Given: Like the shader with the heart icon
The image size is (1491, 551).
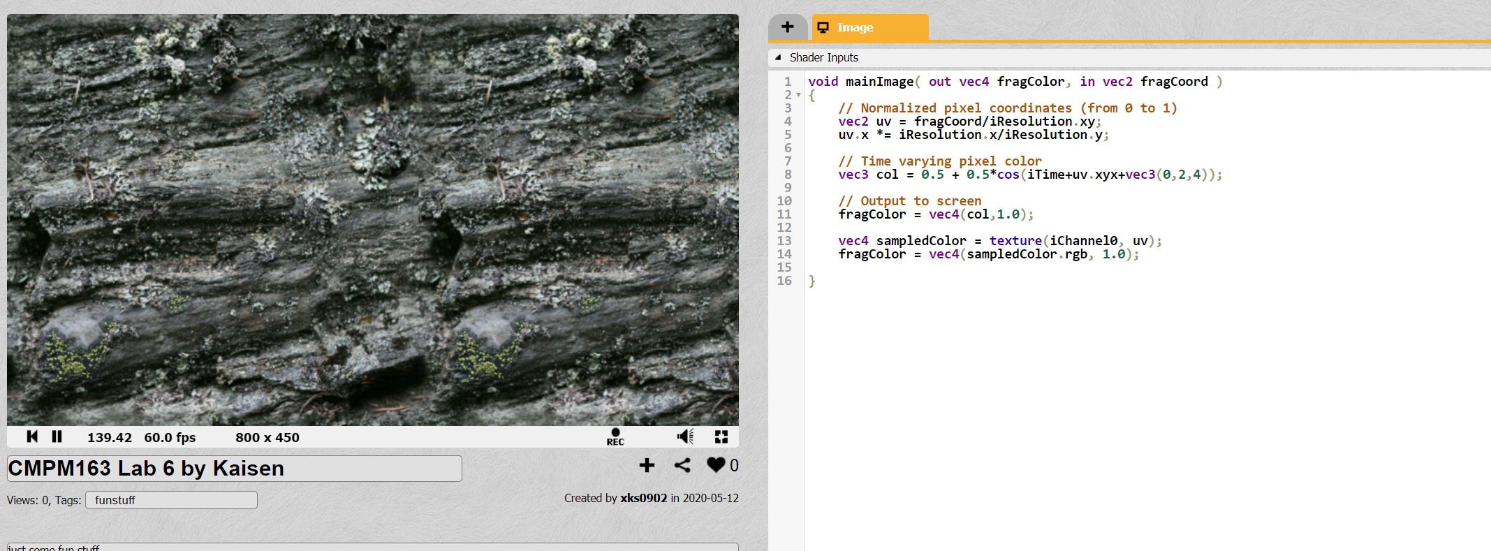Looking at the screenshot, I should point(716,465).
